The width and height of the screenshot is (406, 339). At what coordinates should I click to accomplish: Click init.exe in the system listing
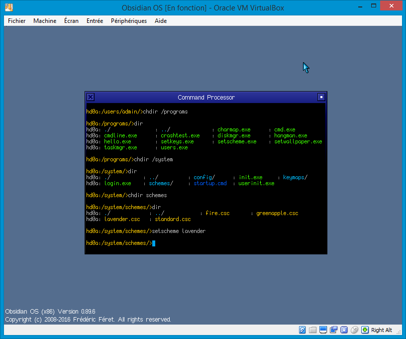pyautogui.click(x=251, y=177)
